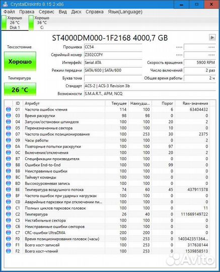Click the Число включений value field
This screenshot has height=272, width=220.
200,70
